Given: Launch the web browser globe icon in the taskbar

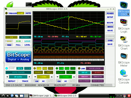Looking at the screenshot, I should point(12,96).
